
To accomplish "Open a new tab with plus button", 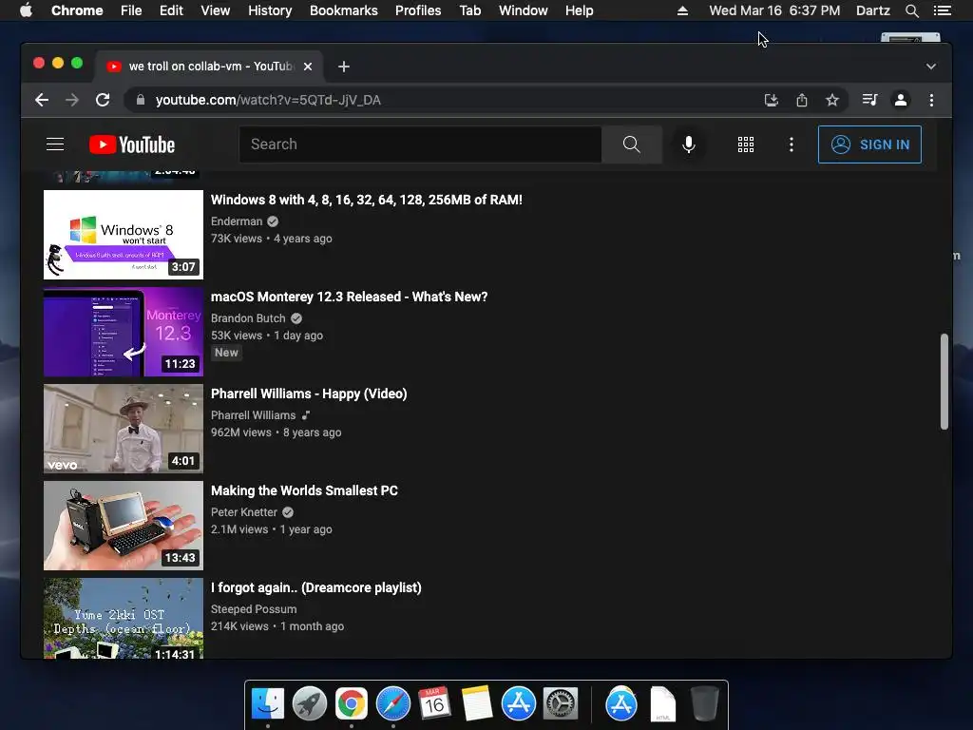I will [344, 67].
